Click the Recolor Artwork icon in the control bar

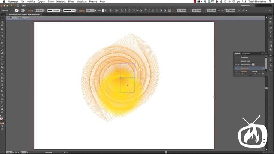(x=110, y=10)
